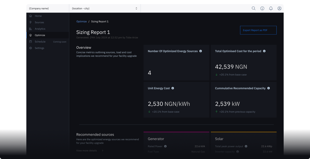Expand View more details chevron

(103, 150)
